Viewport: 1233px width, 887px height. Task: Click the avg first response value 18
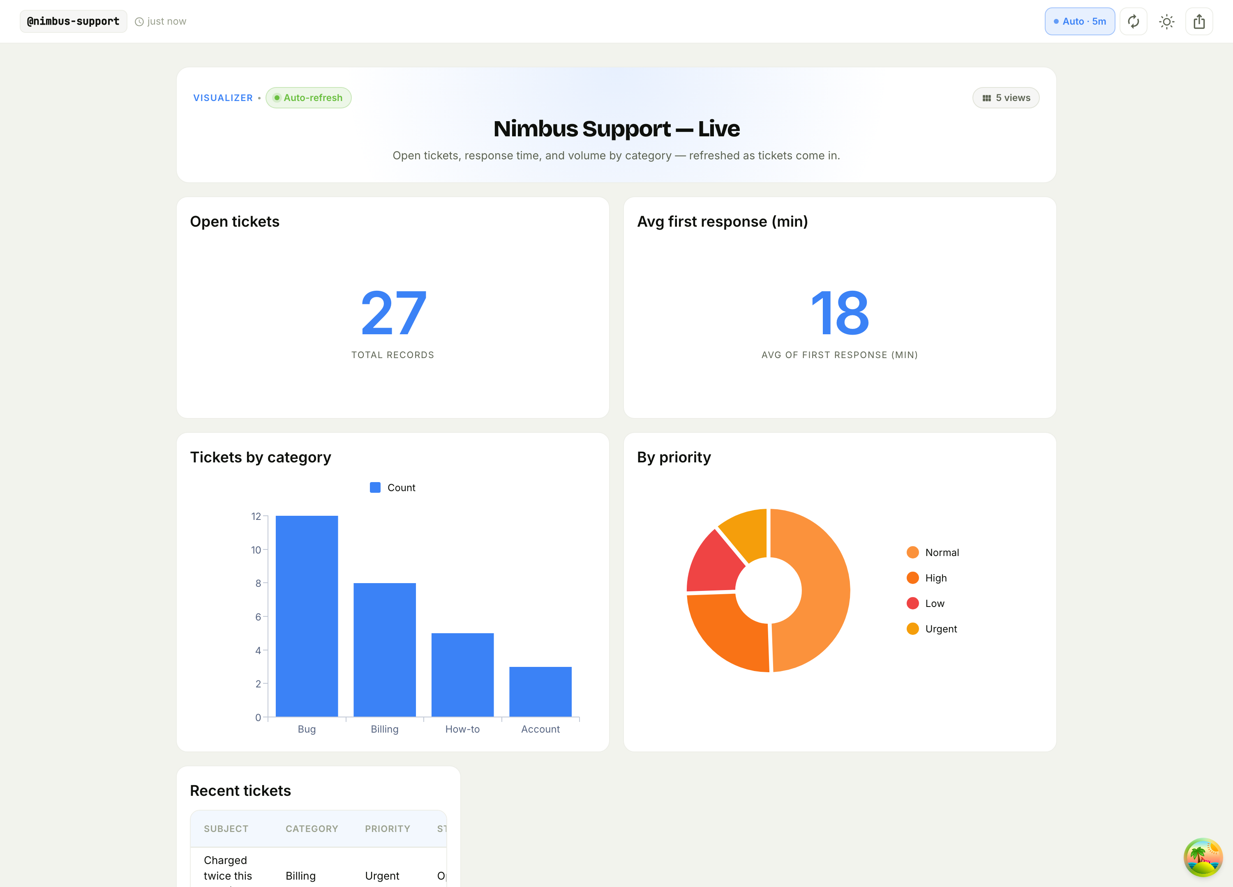pyautogui.click(x=839, y=313)
